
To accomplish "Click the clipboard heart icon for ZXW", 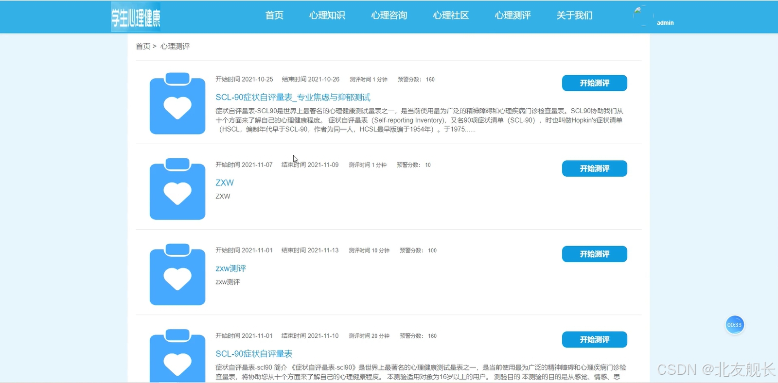I will click(x=177, y=188).
